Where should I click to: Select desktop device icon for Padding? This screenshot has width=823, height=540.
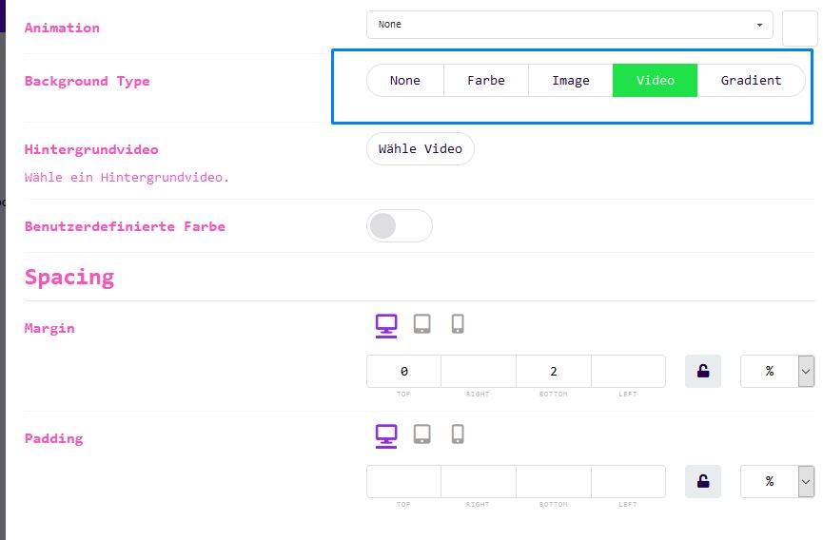[x=385, y=435]
